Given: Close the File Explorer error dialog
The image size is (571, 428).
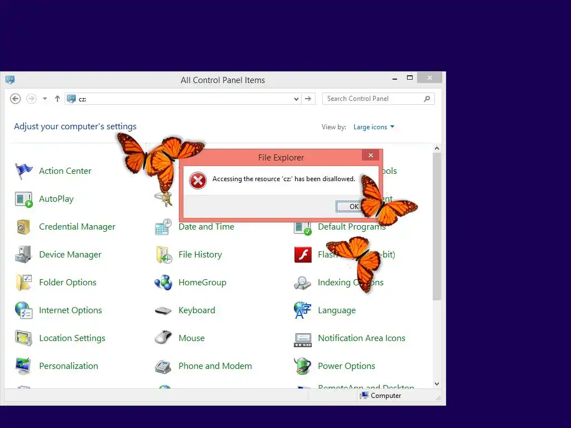Looking at the screenshot, I should (371, 155).
